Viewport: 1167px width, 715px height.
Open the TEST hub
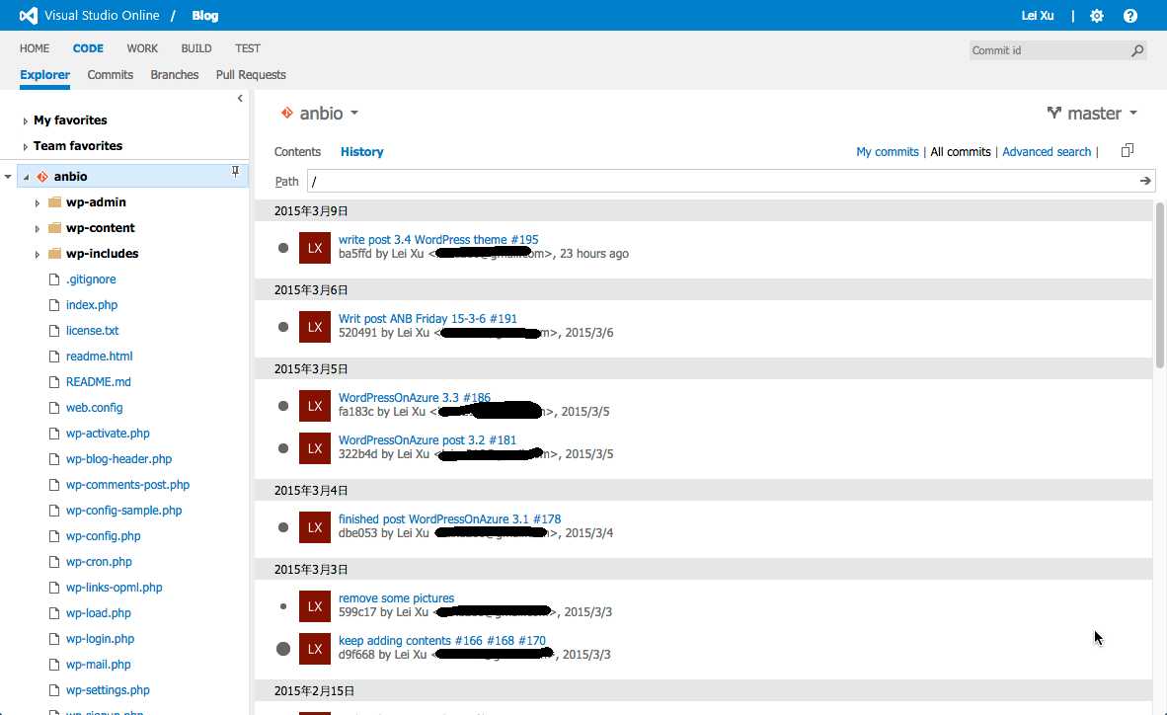pyautogui.click(x=248, y=48)
